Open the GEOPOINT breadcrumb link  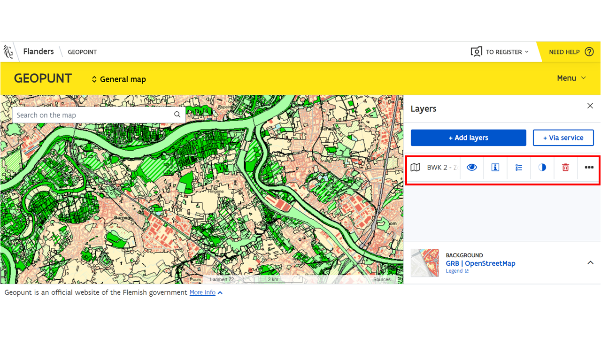point(82,52)
